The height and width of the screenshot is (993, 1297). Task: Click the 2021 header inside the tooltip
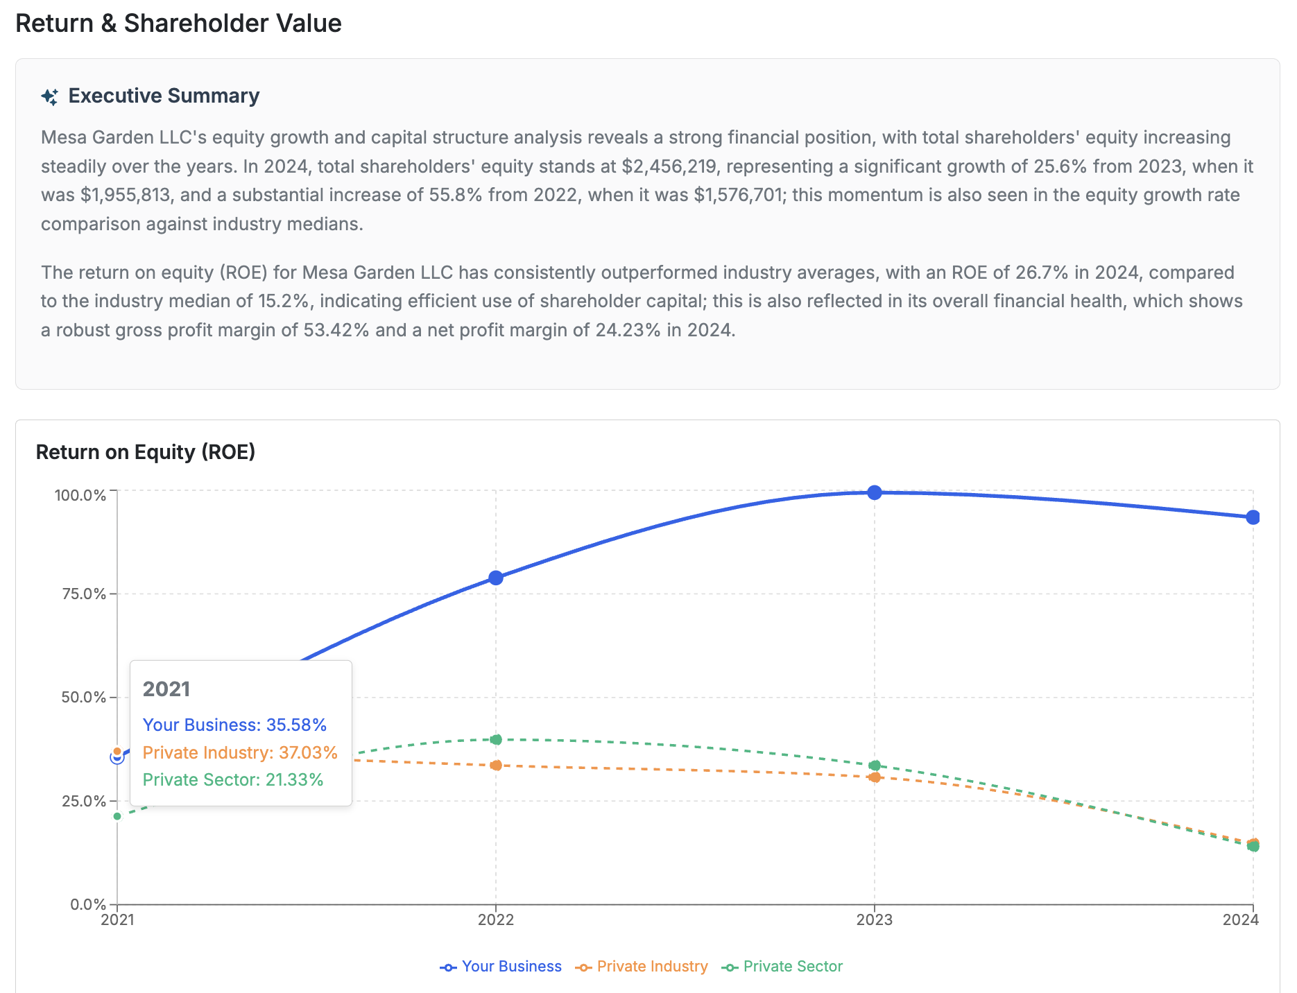(167, 689)
